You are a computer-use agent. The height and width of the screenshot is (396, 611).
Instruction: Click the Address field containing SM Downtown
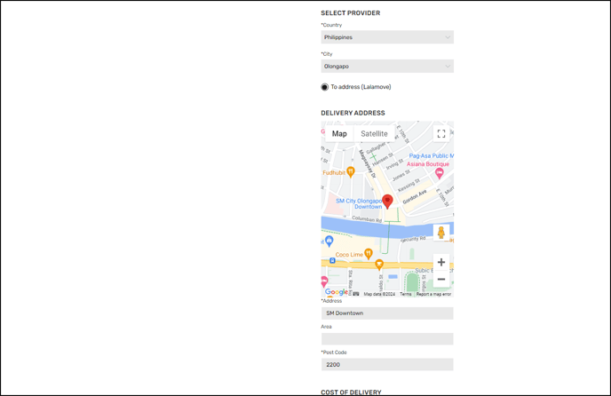pyautogui.click(x=387, y=313)
